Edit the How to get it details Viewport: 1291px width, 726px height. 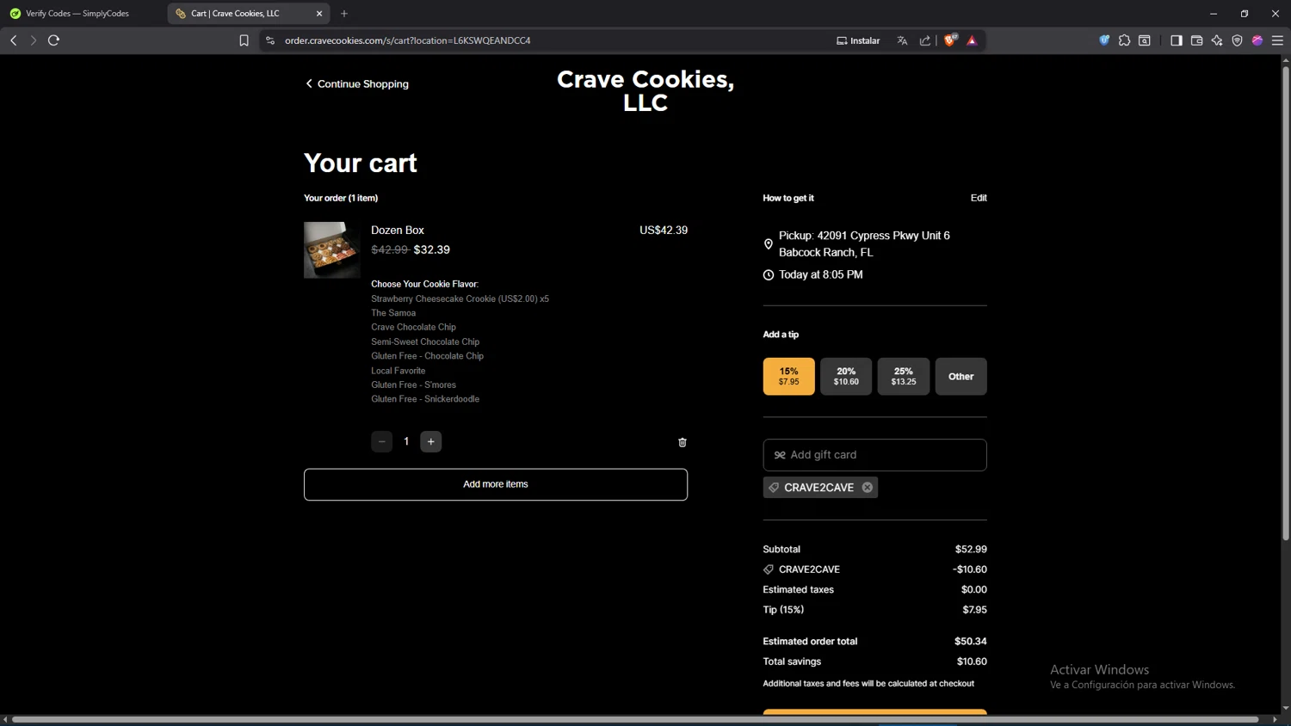point(979,198)
